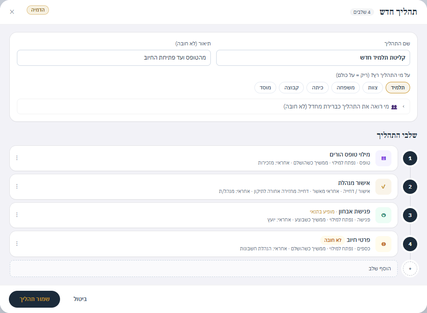Image resolution: width=427 pixels, height=313 pixels.
Task: Open options menu for פרטי חיוב step
Action: pos(17,244)
